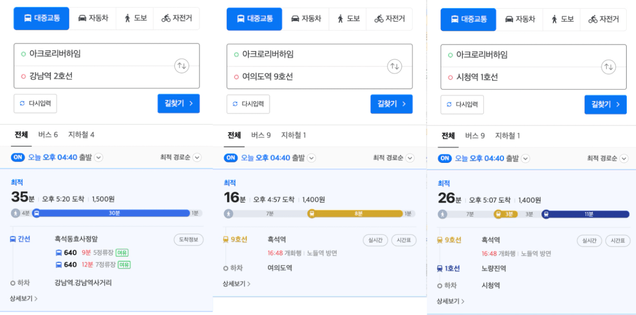636x315 pixels.
Task: Open 최적 경로순 sort dropdown in the 강남역 panel
Action: point(181,157)
